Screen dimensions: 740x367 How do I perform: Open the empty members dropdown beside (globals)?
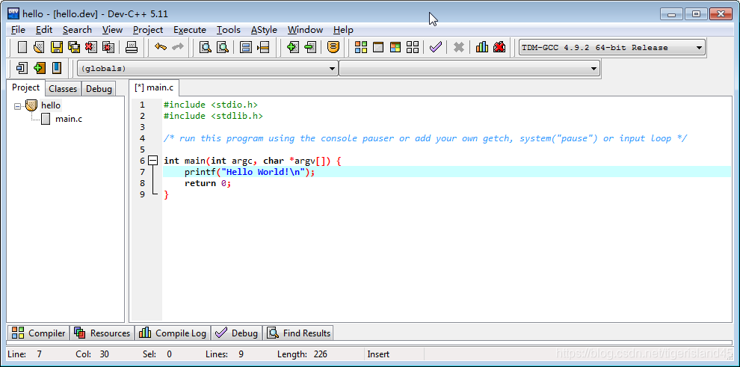(469, 69)
